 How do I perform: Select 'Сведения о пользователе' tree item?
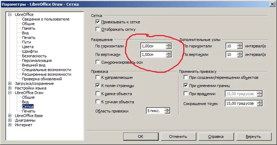[x=45, y=19]
